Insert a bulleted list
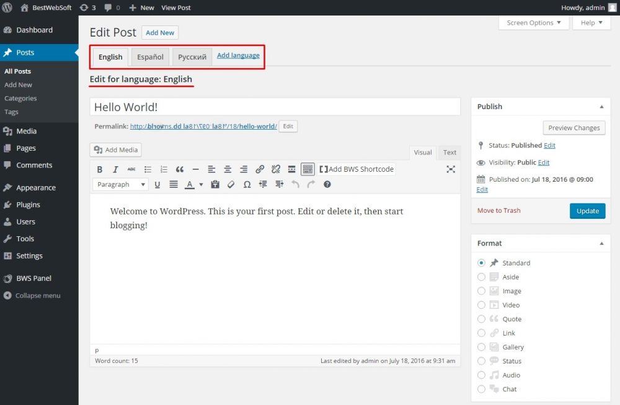The image size is (620, 405). (148, 169)
